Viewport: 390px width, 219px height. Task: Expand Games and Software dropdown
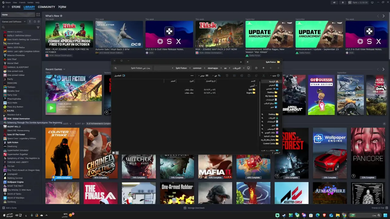pos(13,22)
